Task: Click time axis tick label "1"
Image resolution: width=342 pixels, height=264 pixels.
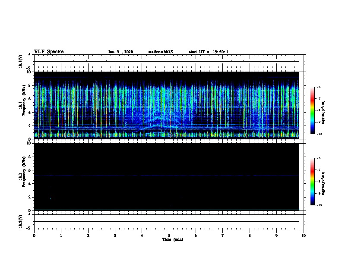Action: 61,236
